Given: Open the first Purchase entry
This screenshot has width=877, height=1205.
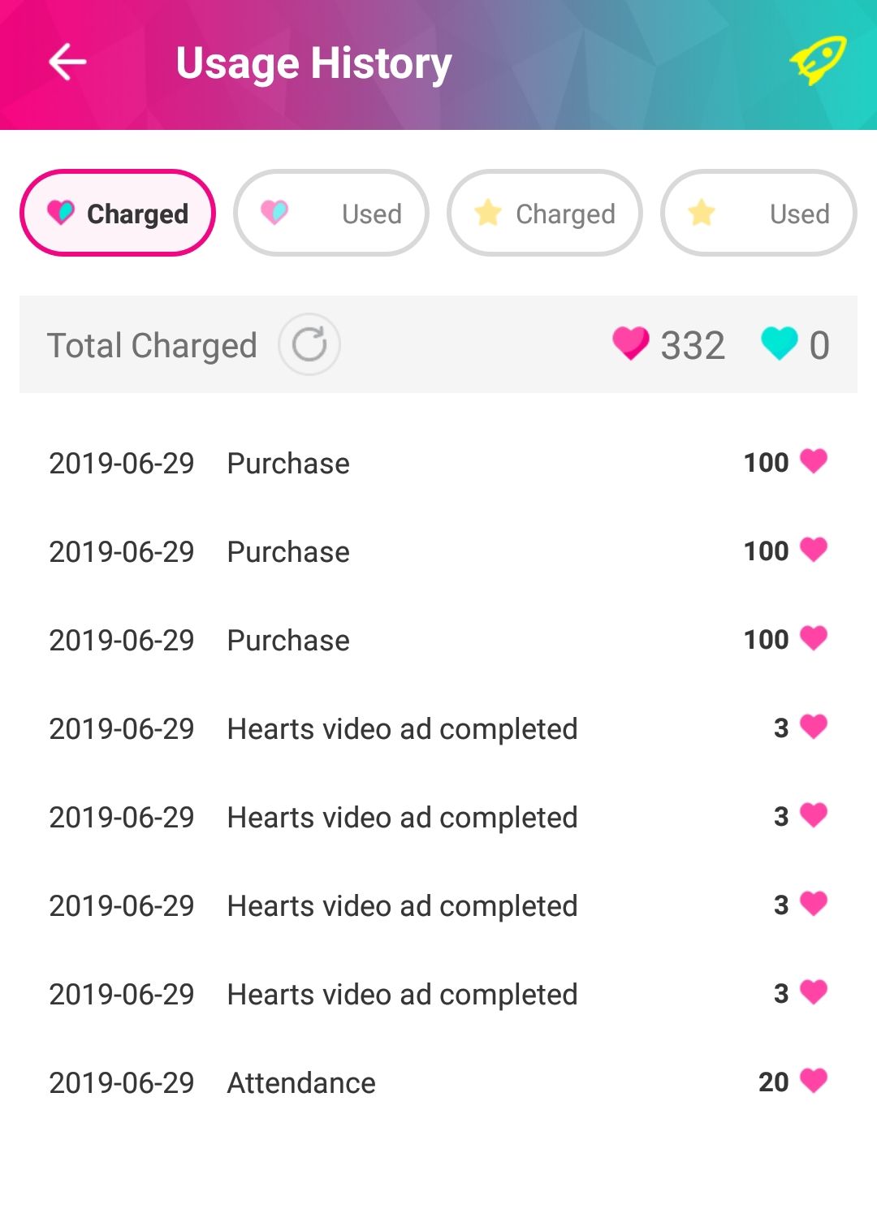Looking at the screenshot, I should click(288, 464).
